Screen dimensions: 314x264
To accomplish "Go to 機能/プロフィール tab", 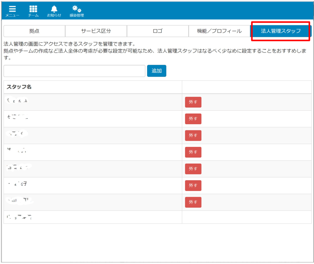I will [219, 31].
